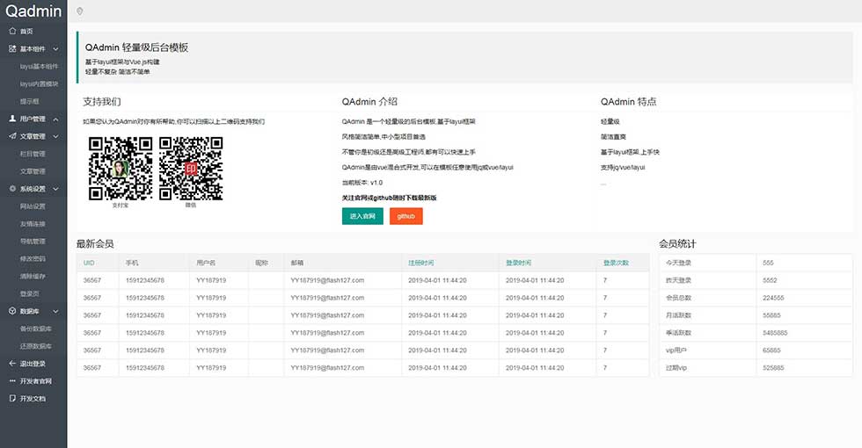
Task: Click the green 进入官网 button
Action: click(x=362, y=216)
